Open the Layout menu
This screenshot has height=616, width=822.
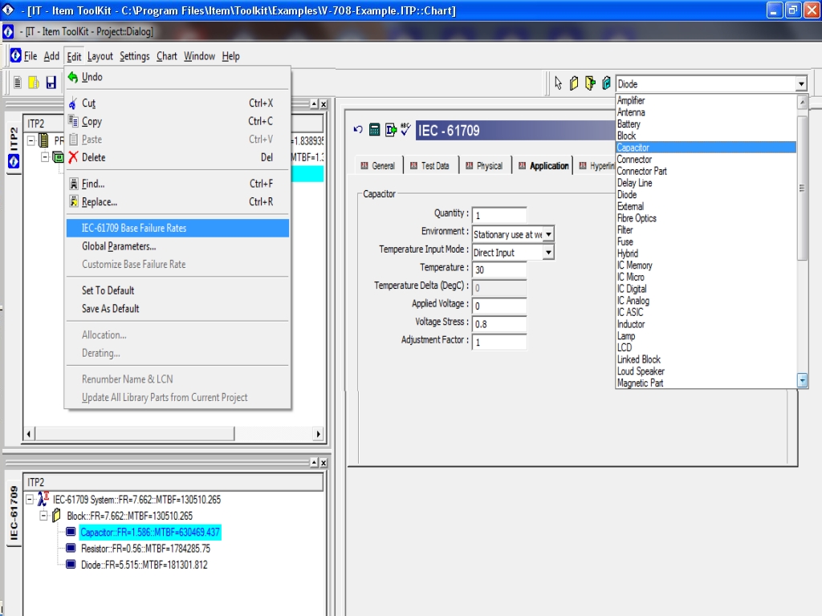pos(100,56)
